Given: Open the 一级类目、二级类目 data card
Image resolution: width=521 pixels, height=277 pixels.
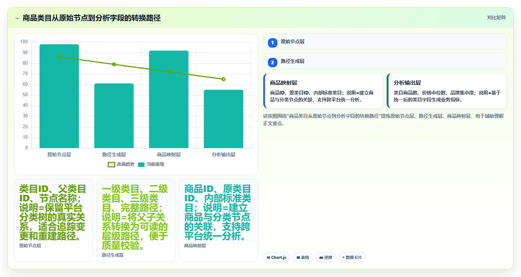Looking at the screenshot, I should click(136, 220).
